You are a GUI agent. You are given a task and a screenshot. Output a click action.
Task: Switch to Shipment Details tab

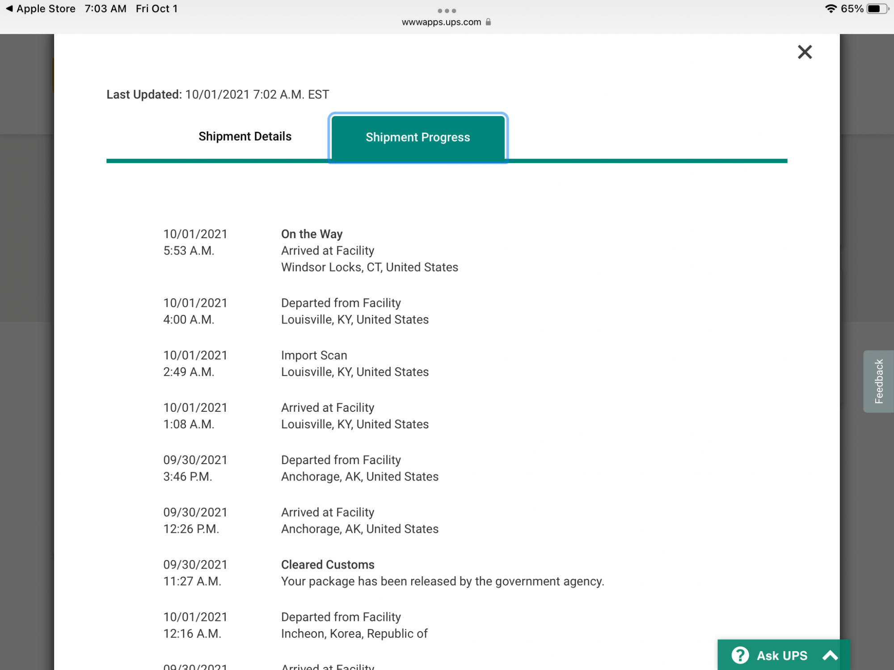245,136
